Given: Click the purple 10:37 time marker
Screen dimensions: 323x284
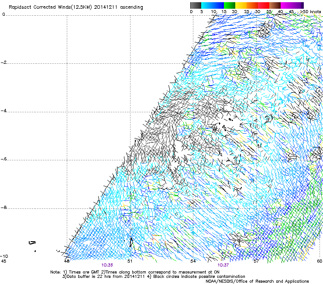Looking at the screenshot, I should [223, 265].
